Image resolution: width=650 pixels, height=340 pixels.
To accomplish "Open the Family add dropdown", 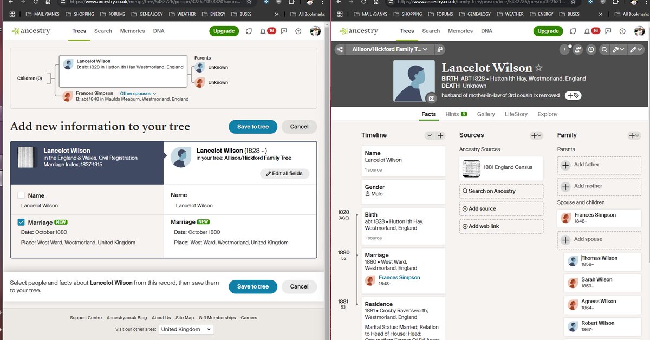I will (x=634, y=135).
